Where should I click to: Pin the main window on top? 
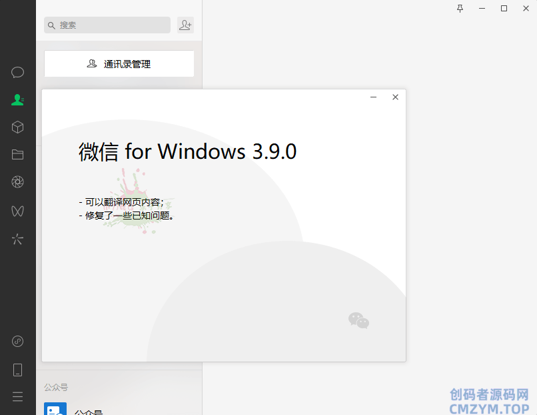coord(460,9)
